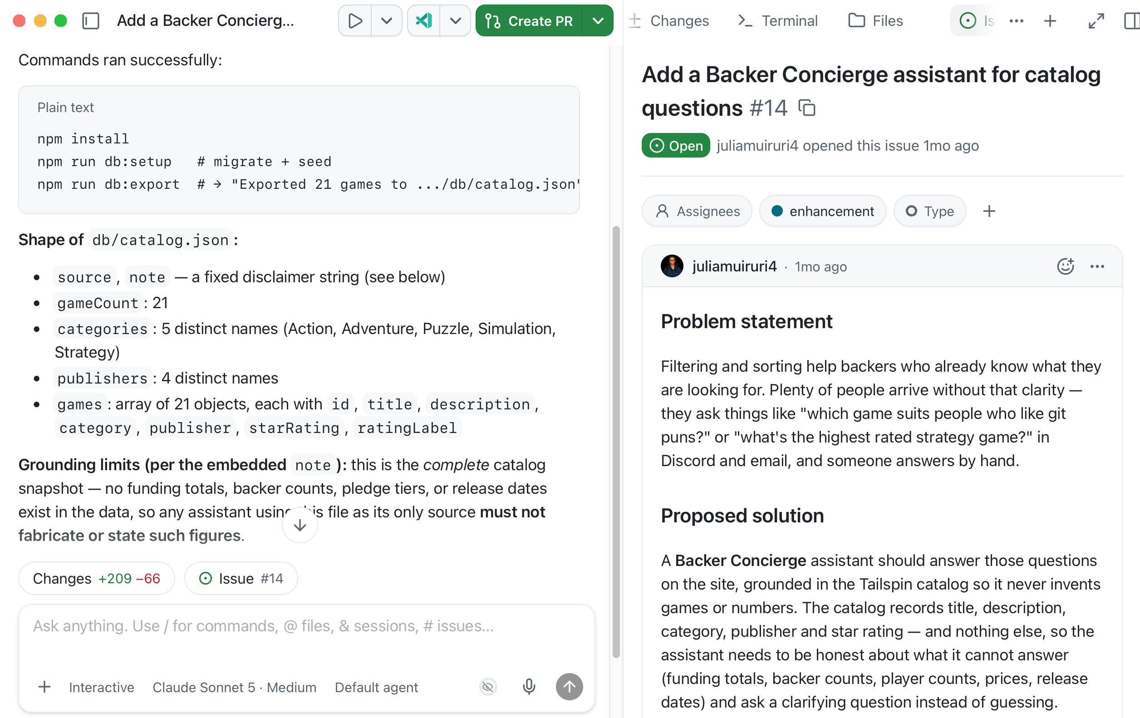This screenshot has height=718, width=1140.
Task: Toggle the right side panel layout
Action: pyautogui.click(x=1131, y=21)
